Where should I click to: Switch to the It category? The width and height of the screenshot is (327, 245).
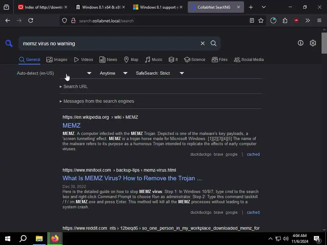[x=173, y=60]
